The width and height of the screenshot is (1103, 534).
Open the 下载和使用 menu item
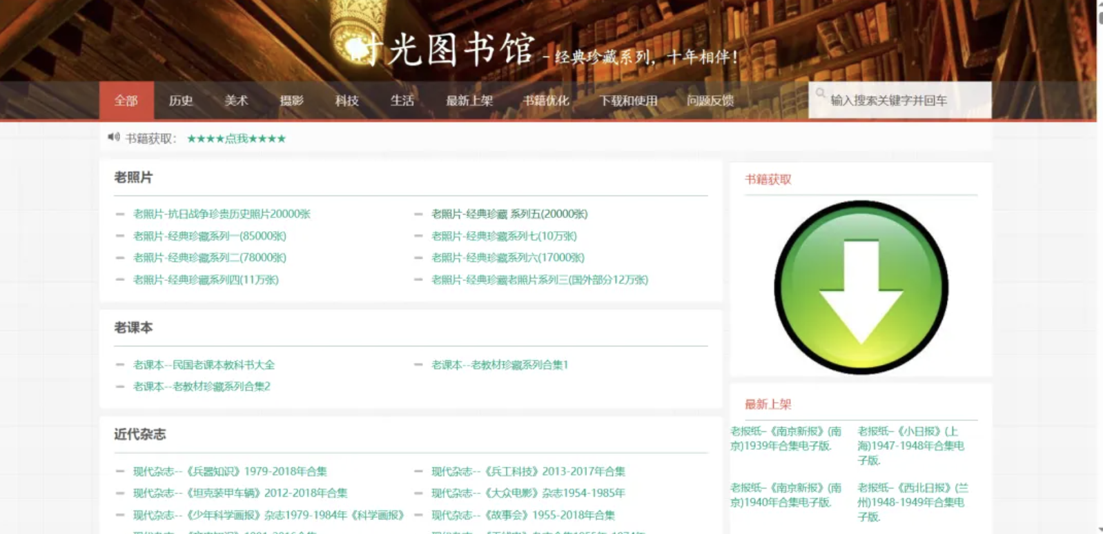(x=628, y=101)
